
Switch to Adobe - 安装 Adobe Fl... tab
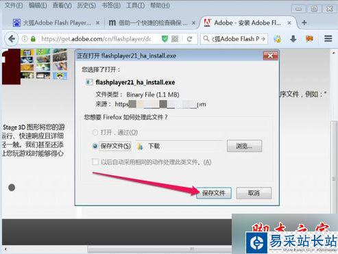click(x=248, y=23)
